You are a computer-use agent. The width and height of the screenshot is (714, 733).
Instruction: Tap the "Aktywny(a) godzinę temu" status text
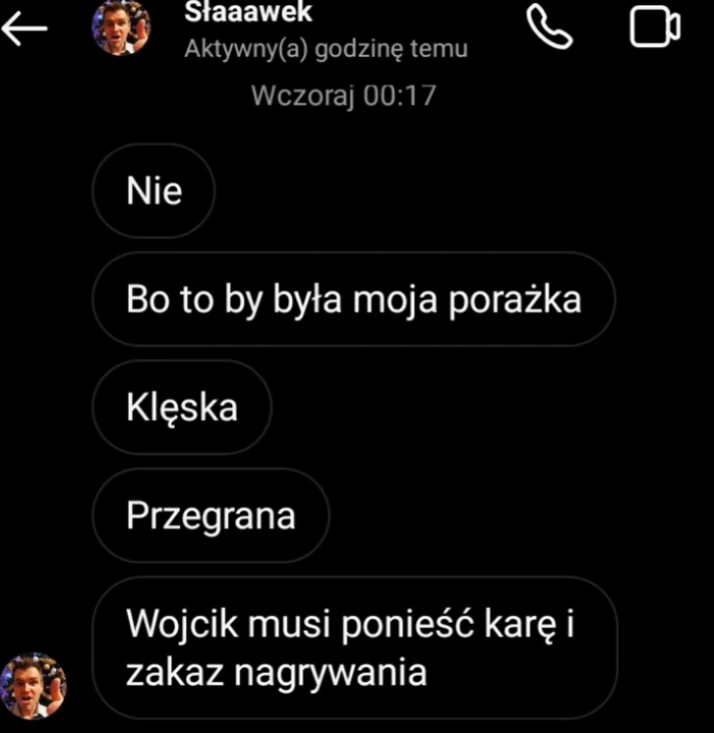click(x=326, y=48)
